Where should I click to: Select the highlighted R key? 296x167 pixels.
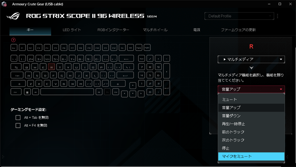[x=51, y=67]
